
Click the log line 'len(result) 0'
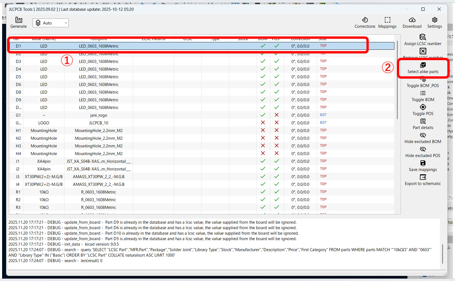pyautogui.click(x=55, y=261)
